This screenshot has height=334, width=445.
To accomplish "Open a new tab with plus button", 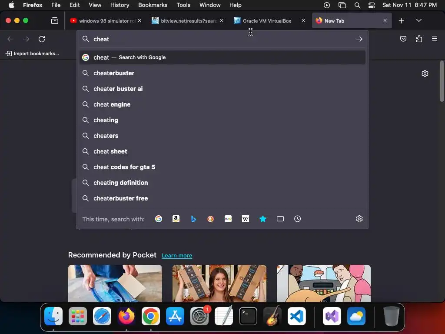I will tap(401, 21).
